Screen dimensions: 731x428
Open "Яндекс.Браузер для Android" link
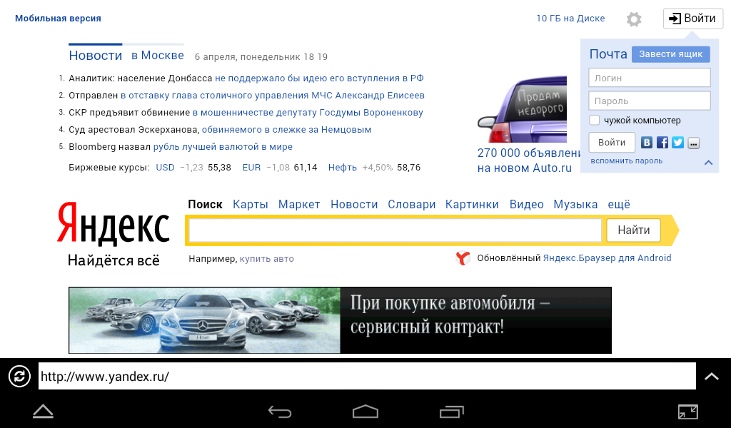pos(607,258)
